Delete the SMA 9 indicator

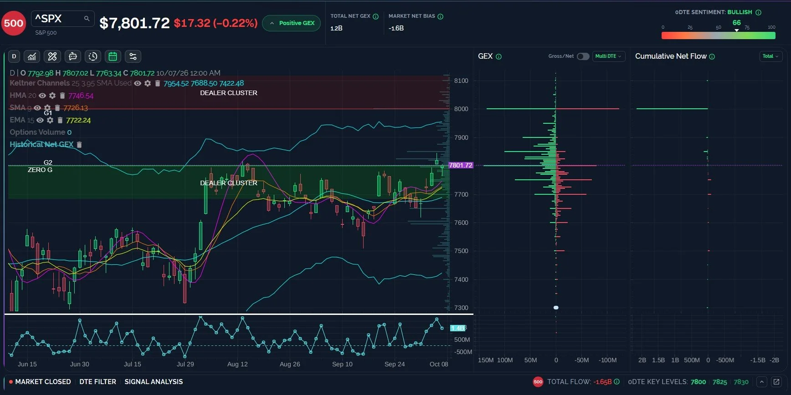point(57,108)
